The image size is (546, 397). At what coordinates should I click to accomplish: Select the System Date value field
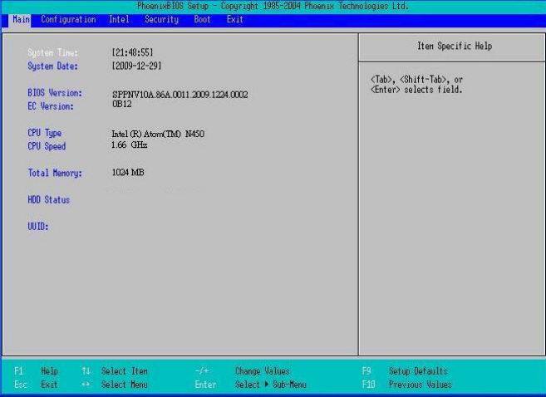[x=136, y=66]
